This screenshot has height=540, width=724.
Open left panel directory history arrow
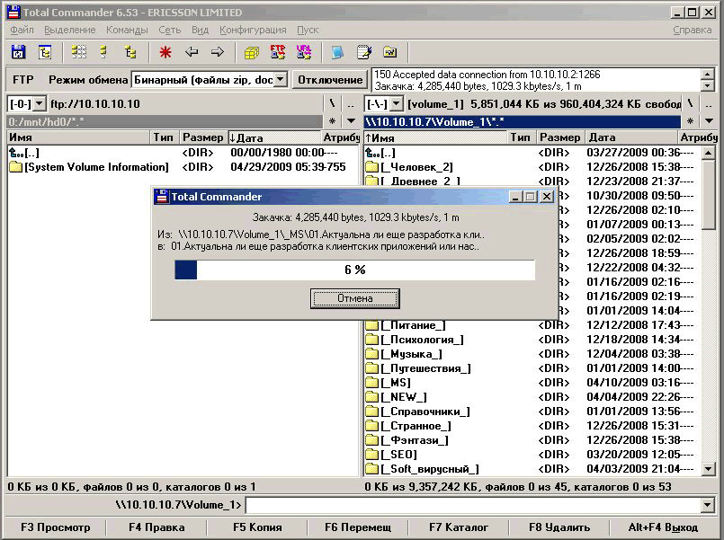[x=352, y=121]
